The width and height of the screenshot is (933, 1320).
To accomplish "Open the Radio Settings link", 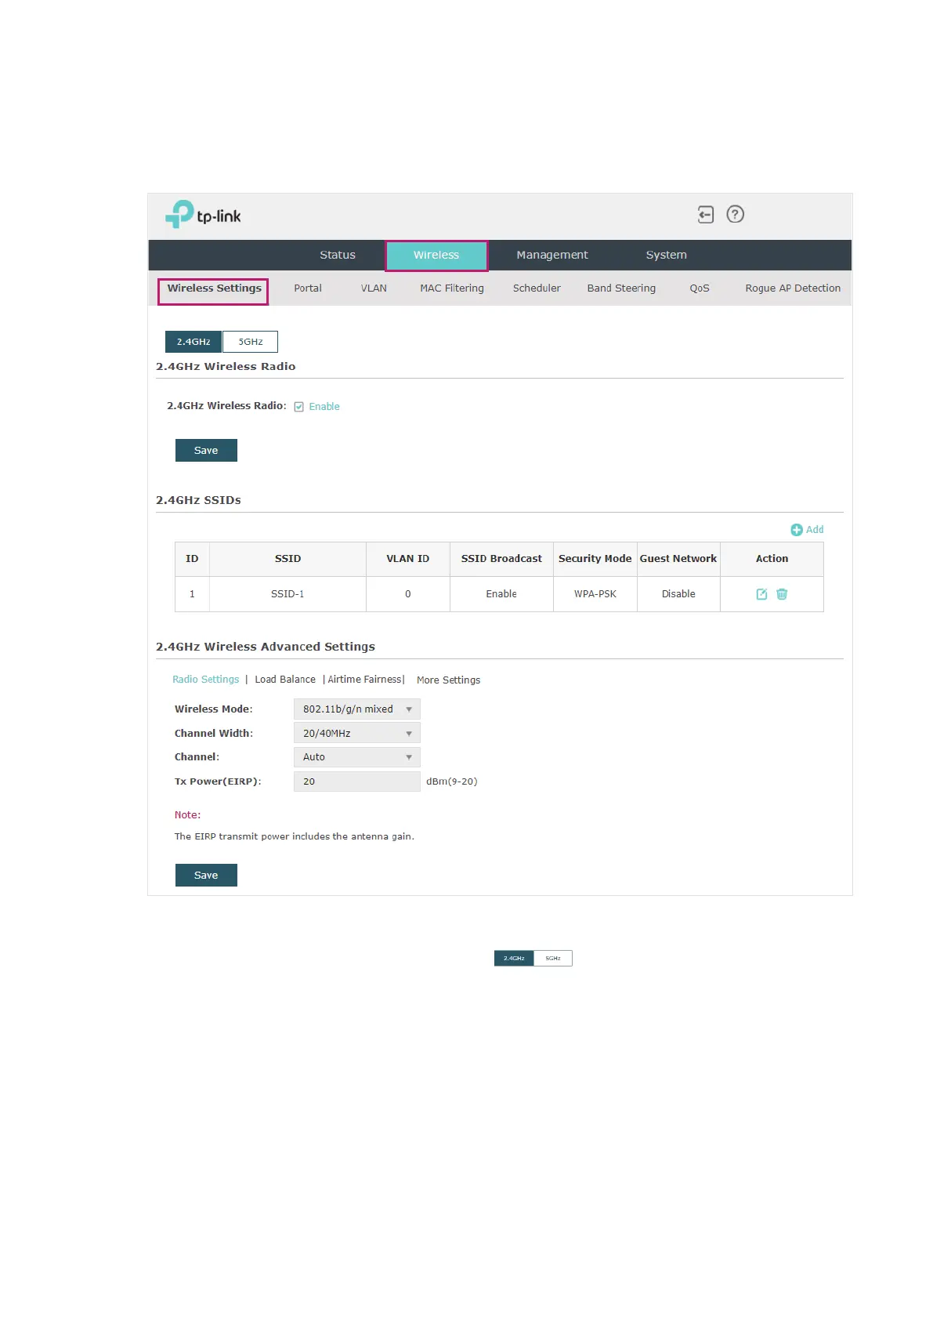I will click(205, 680).
